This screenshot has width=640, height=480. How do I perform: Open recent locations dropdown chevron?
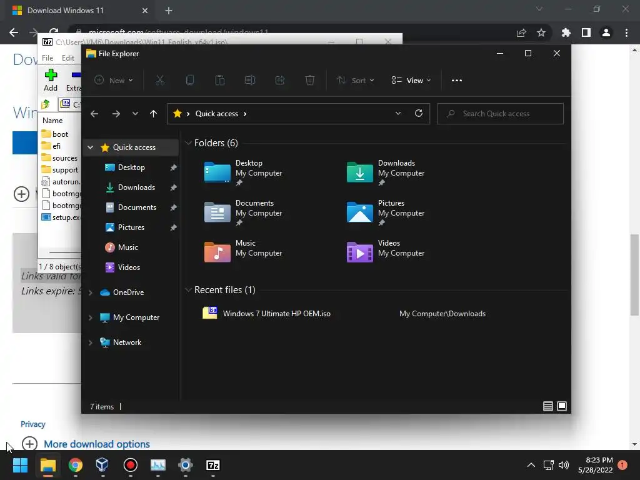[x=135, y=114]
